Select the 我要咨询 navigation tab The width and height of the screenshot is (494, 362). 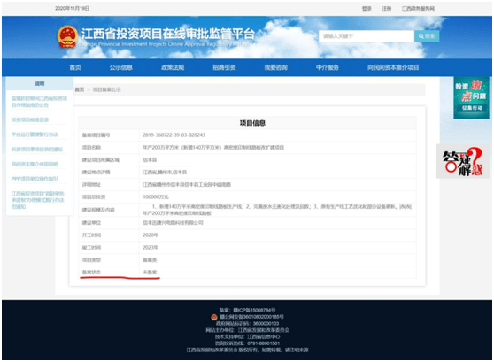click(x=276, y=67)
